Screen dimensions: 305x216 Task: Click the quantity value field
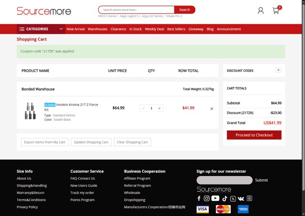point(152,108)
